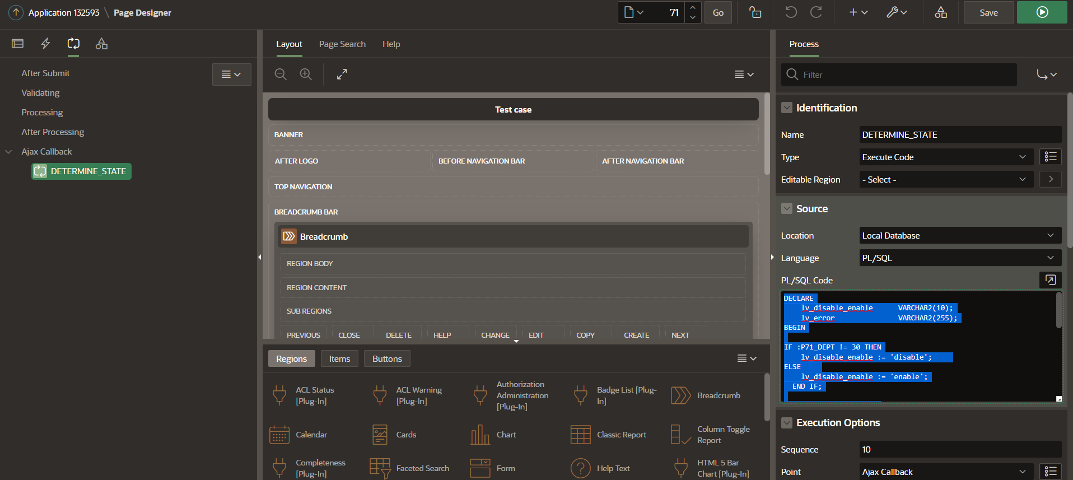Select the Classic Report region type
The width and height of the screenshot is (1073, 480).
(608, 435)
